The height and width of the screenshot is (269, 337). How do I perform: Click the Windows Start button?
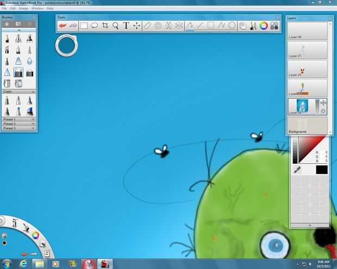7,264
